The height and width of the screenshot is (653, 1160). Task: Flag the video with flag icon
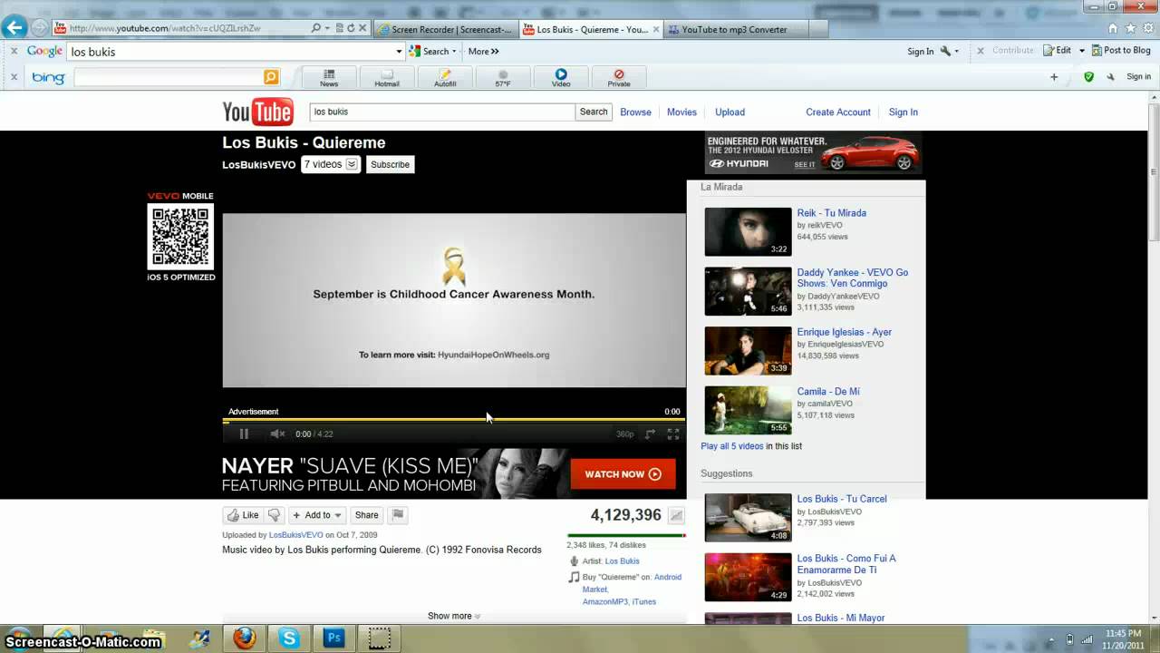pyautogui.click(x=397, y=515)
